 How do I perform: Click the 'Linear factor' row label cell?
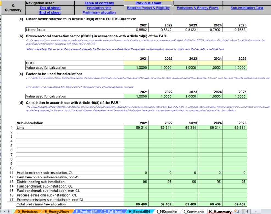[74, 30]
